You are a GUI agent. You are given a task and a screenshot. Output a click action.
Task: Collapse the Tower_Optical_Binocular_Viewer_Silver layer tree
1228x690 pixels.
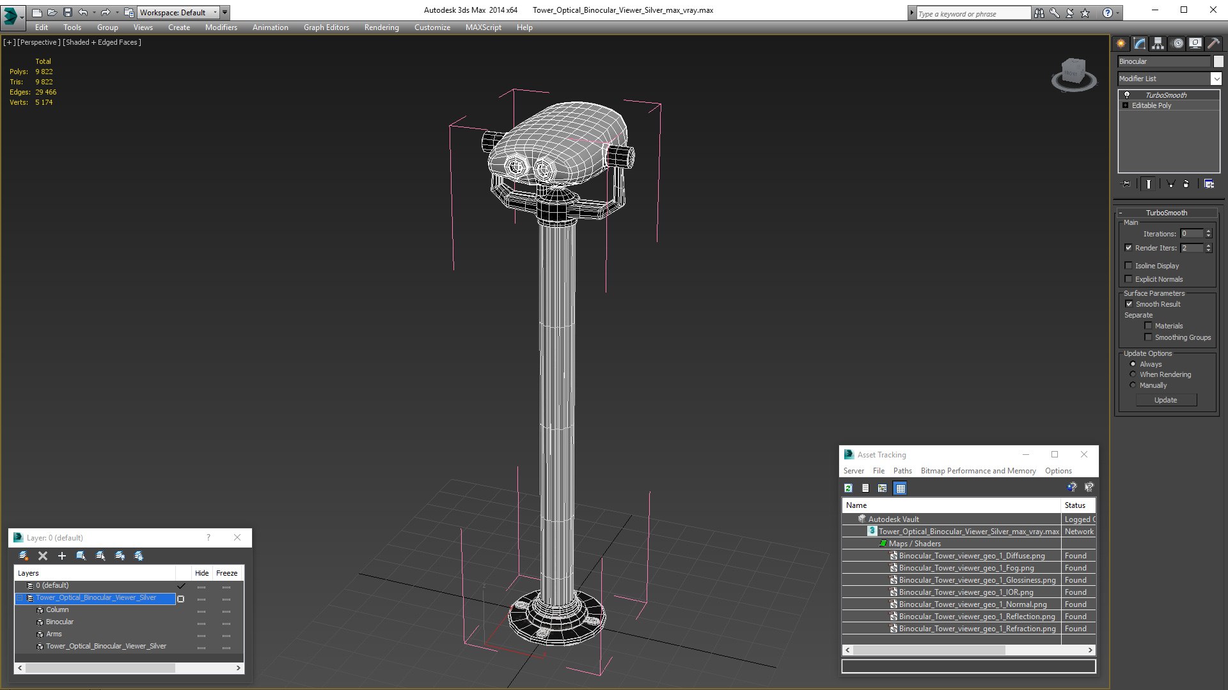tap(20, 598)
